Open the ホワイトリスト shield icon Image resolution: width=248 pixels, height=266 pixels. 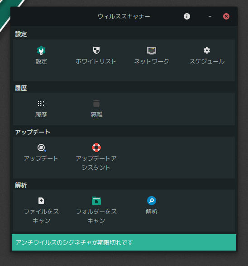(96, 50)
